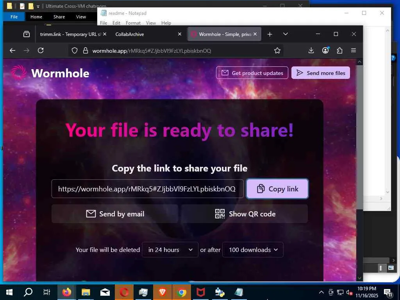Click the Wormhole page scrollbar down arrow
This screenshot has height=300, width=400.
click(x=359, y=278)
